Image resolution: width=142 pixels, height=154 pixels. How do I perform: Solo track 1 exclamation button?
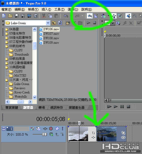coord(63,128)
